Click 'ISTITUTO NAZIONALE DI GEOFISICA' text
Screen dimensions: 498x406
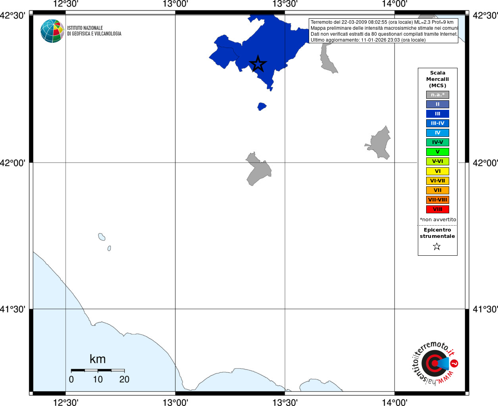pos(94,31)
